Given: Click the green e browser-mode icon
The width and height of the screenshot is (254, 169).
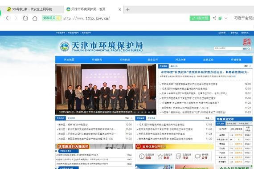Looking at the screenshot, I should pyautogui.click(x=220, y=18).
